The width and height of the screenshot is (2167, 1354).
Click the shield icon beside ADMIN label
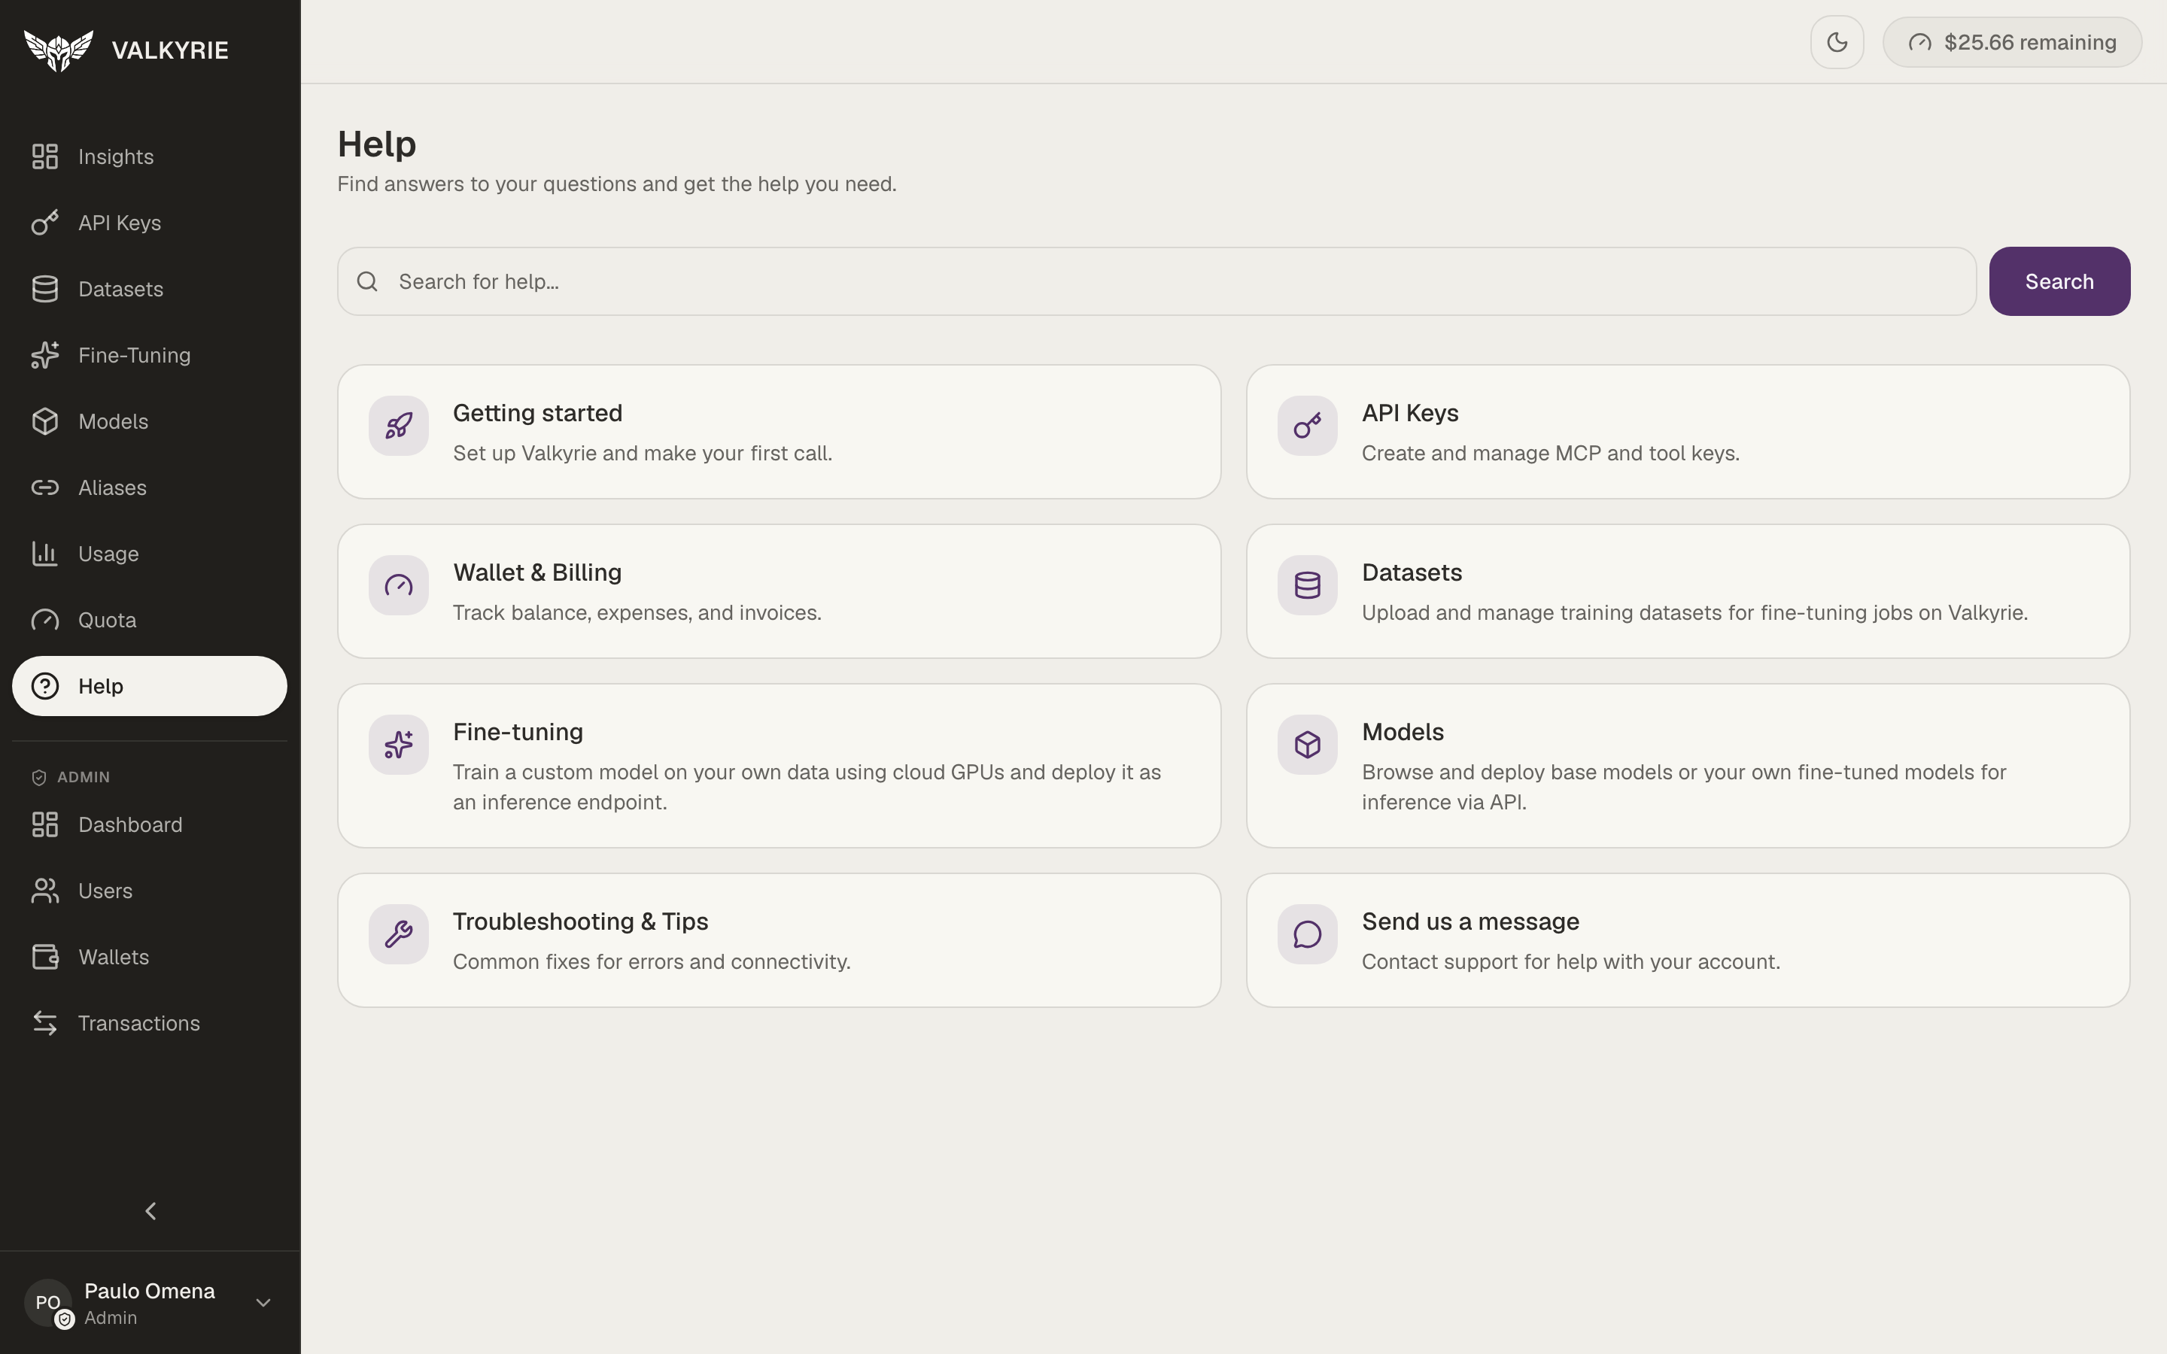point(38,777)
